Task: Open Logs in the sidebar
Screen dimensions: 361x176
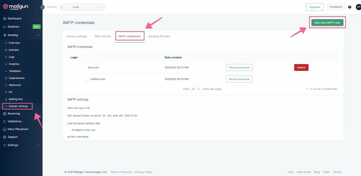Action: pyautogui.click(x=12, y=57)
